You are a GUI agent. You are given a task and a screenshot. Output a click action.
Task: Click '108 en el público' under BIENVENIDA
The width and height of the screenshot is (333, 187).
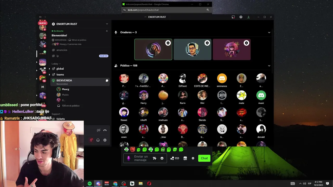pyautogui.click(x=71, y=106)
